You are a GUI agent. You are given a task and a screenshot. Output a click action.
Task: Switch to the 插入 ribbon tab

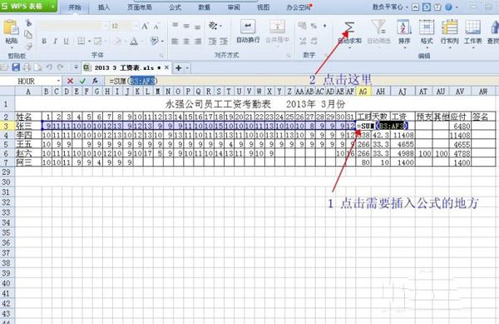(104, 7)
